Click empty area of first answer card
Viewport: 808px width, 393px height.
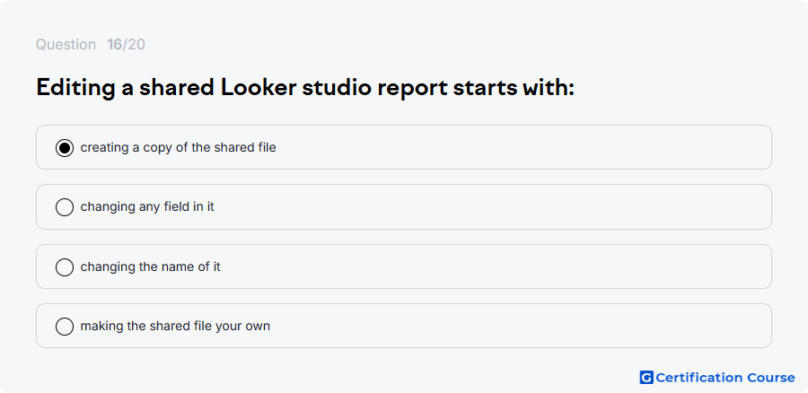pyautogui.click(x=515, y=147)
